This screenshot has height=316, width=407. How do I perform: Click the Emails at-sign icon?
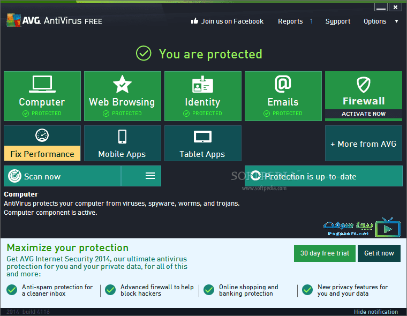tap(283, 84)
